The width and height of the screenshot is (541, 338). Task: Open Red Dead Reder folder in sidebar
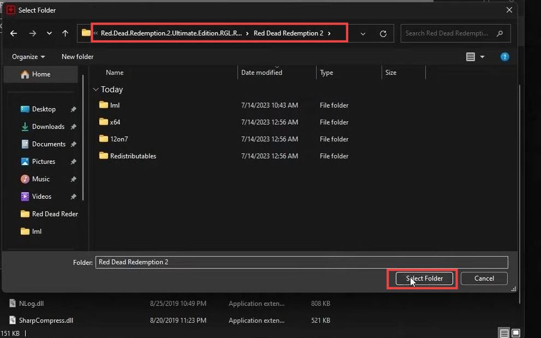click(49, 214)
